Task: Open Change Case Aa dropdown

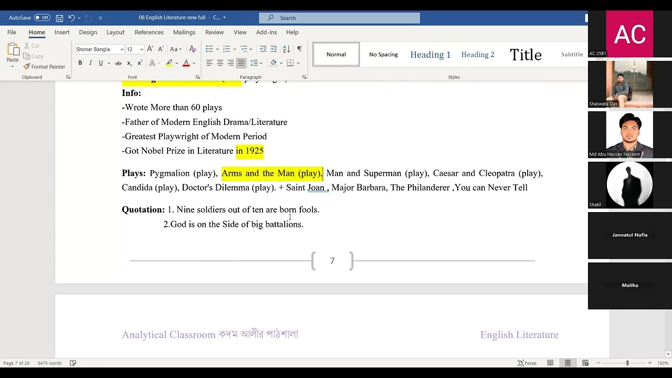Action: (176, 49)
